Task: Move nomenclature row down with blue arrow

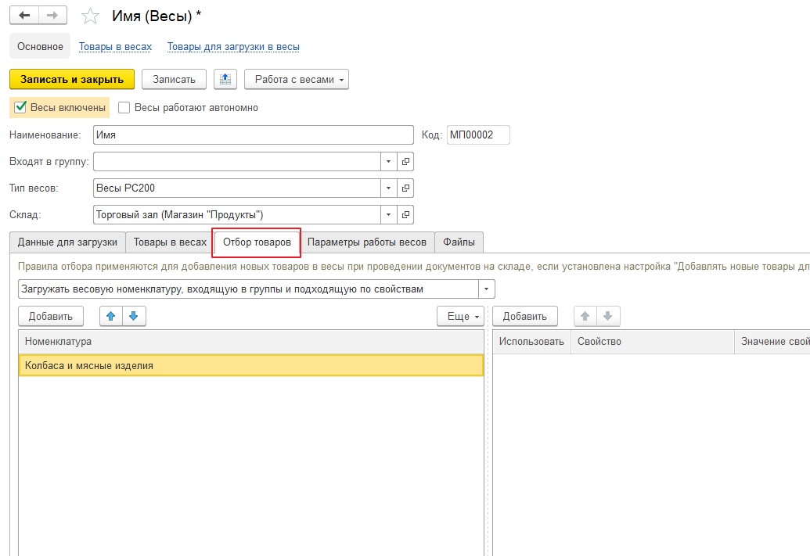Action: pos(133,316)
